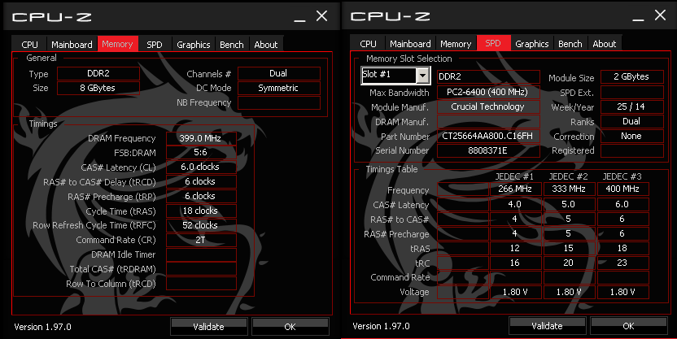Click the Ranks value Dual
Image resolution: width=677 pixels, height=339 pixels.
(632, 121)
